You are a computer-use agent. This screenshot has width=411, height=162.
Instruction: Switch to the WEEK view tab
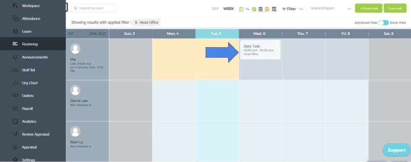229,9
